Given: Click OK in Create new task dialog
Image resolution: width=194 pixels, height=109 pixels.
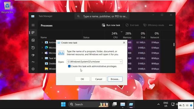Looking at the screenshot, I should pos(82,79).
